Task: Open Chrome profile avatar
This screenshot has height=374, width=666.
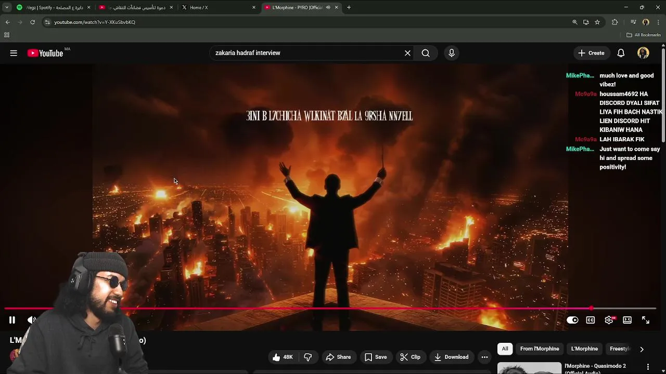Action: tap(646, 22)
